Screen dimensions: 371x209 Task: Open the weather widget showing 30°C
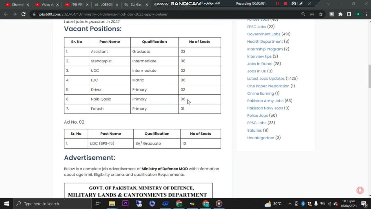coord(273,204)
